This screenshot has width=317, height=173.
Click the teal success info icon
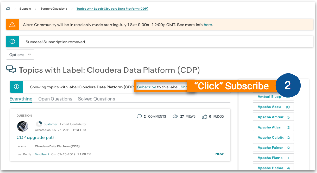pyautogui.click(x=12, y=42)
